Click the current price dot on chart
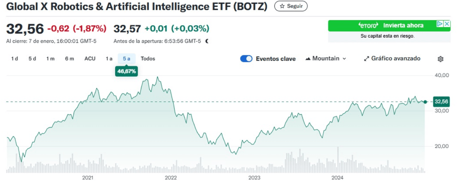The width and height of the screenshot is (461, 185). [x=425, y=102]
